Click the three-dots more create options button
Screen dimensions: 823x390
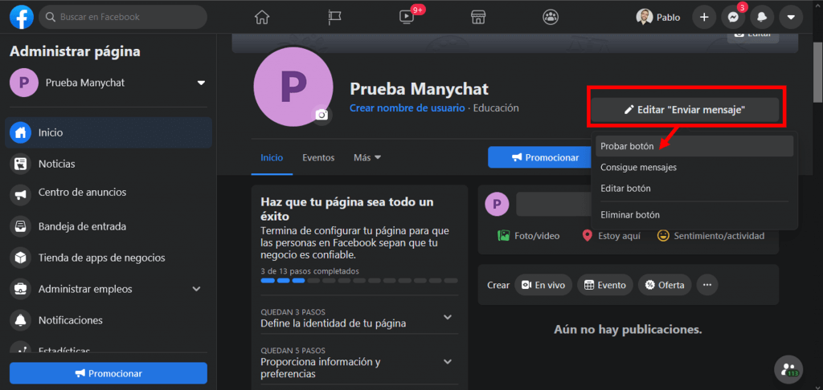click(x=707, y=285)
